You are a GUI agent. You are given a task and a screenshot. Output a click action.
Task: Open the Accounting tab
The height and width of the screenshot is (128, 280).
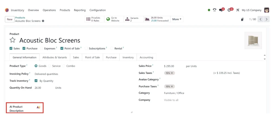pos(146,57)
